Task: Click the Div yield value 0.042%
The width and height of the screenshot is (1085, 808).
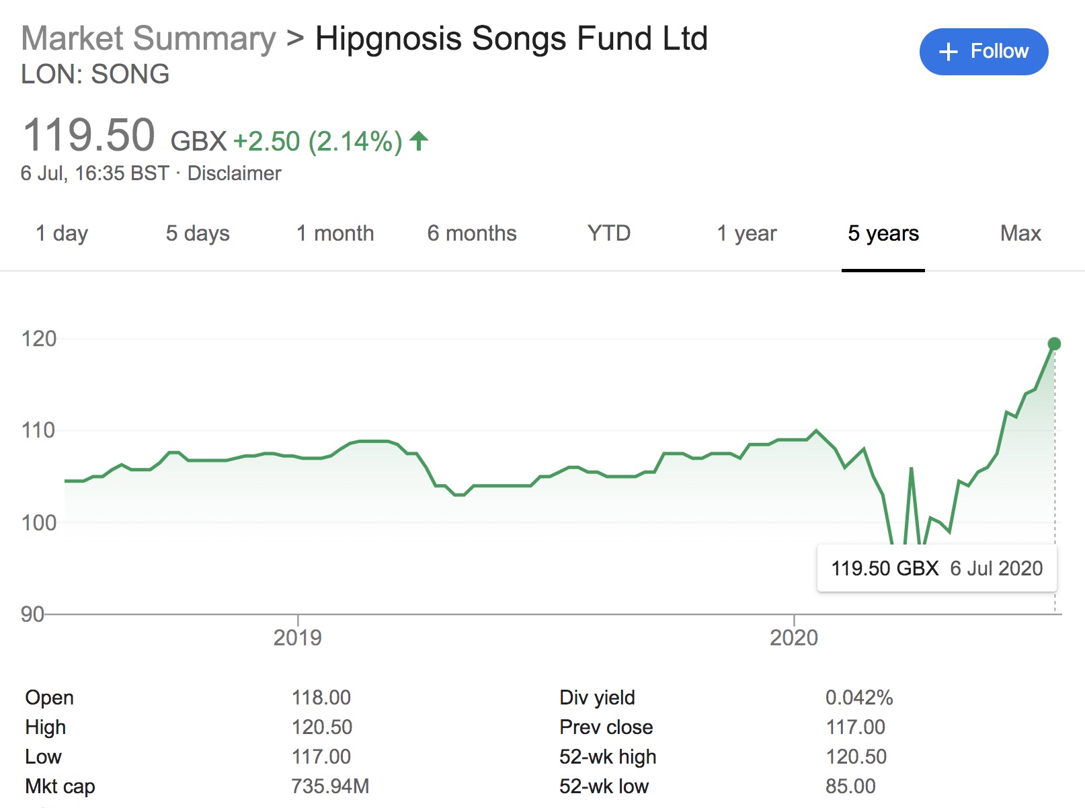Action: point(859,698)
